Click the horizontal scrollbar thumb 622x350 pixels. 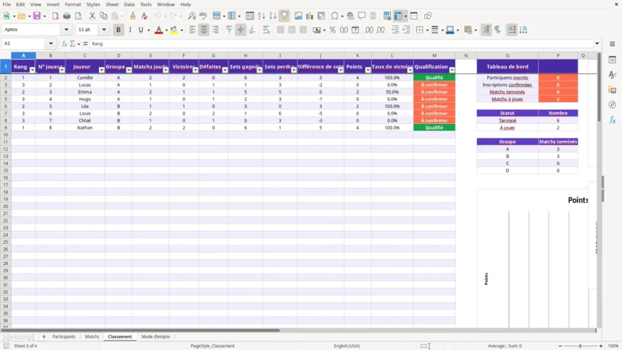click(140, 330)
